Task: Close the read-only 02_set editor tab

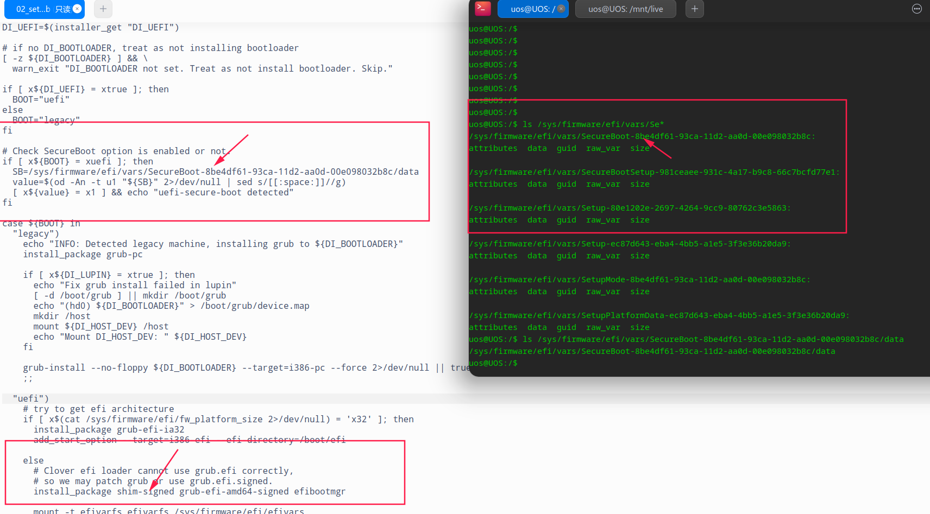Action: [x=77, y=9]
